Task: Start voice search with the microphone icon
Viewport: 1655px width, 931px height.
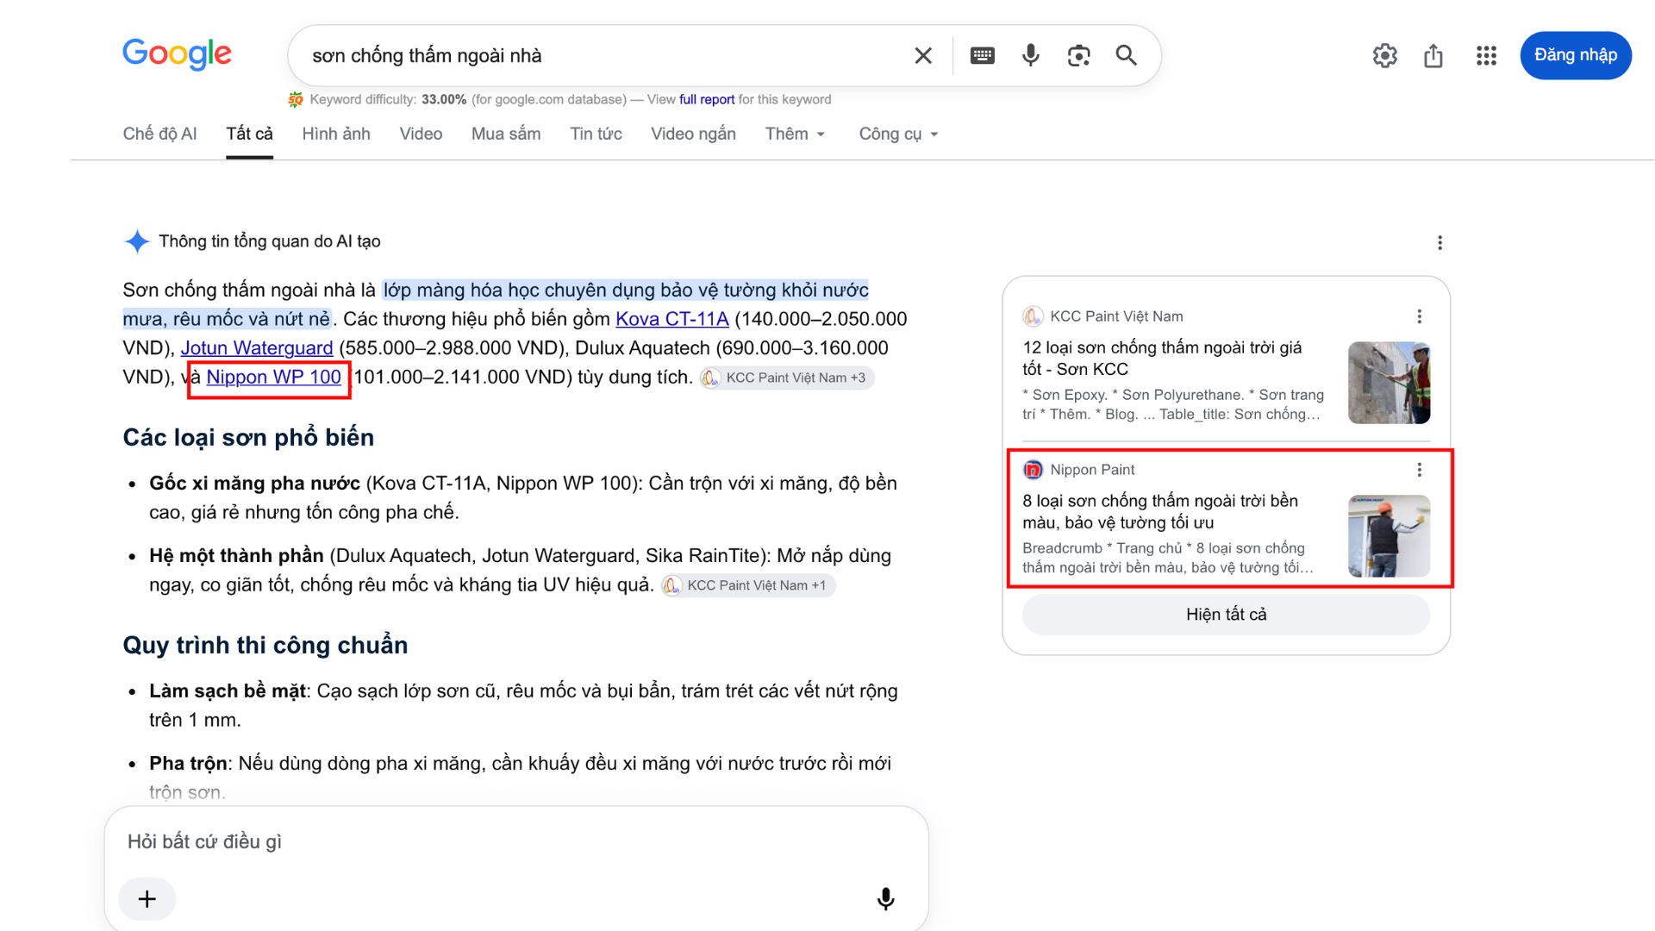Action: pos(1030,56)
